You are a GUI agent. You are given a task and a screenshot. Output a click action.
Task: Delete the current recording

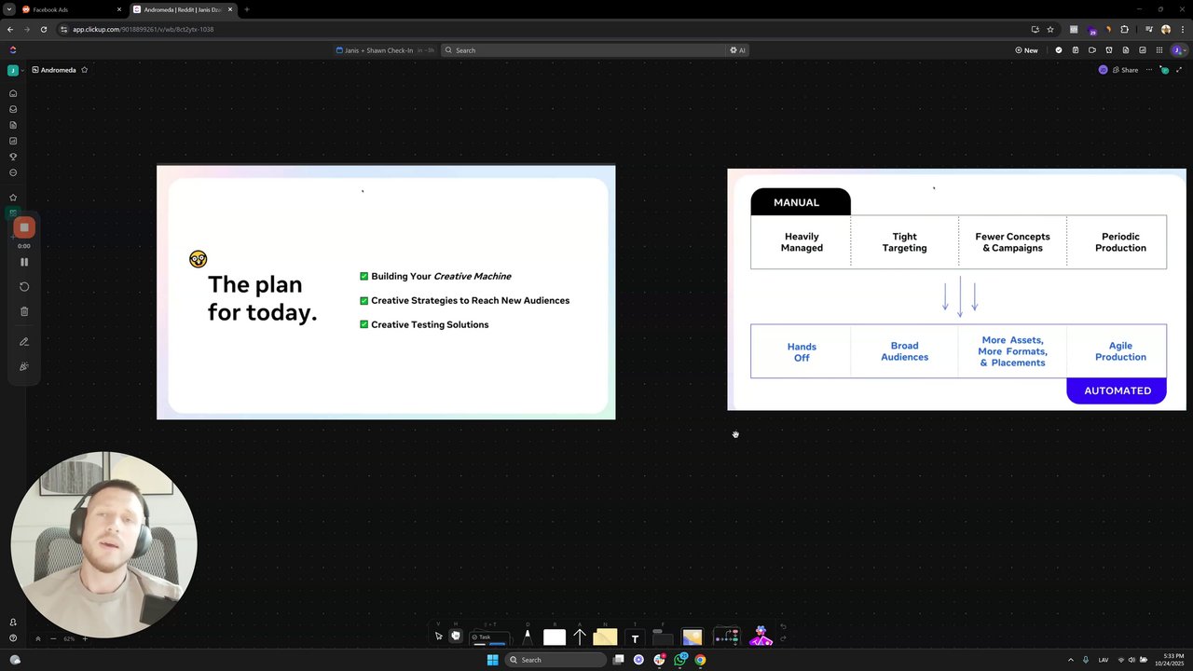24,311
